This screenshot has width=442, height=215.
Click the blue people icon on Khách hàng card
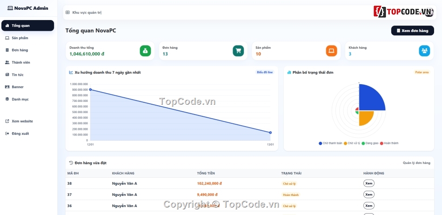point(424,51)
